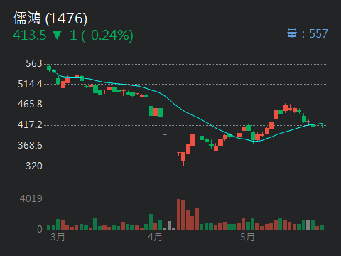Click the 465.8 price axis label

[30, 104]
